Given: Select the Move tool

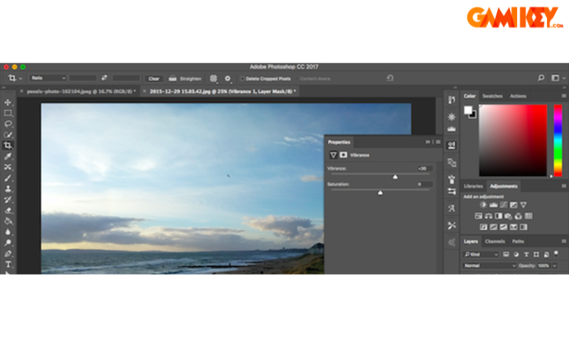Looking at the screenshot, I should pos(8,102).
